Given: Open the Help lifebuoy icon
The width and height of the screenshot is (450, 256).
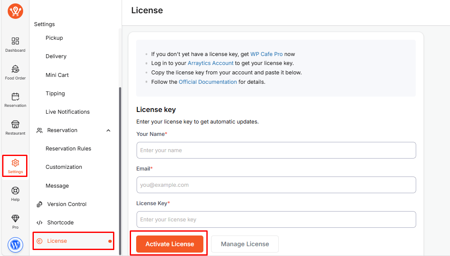Looking at the screenshot, I should (x=15, y=191).
